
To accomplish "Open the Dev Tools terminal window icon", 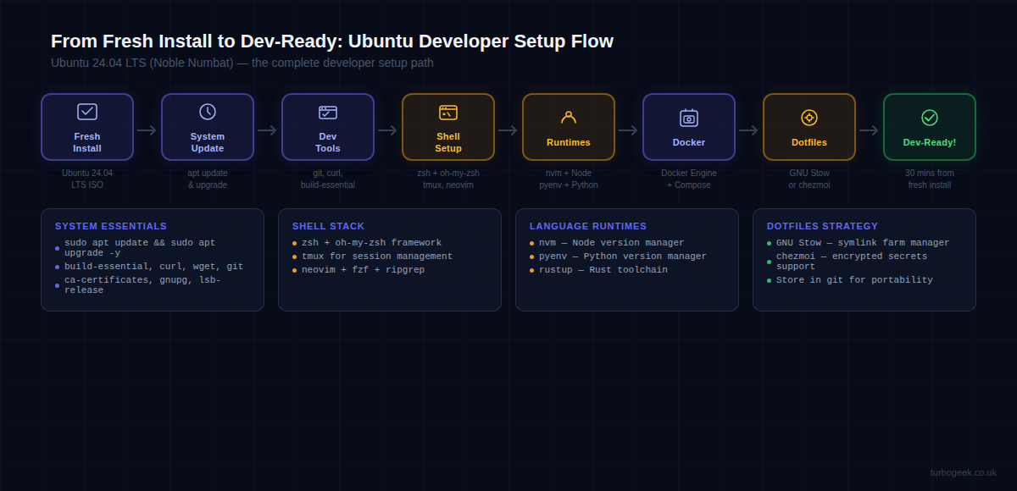I will coord(327,111).
